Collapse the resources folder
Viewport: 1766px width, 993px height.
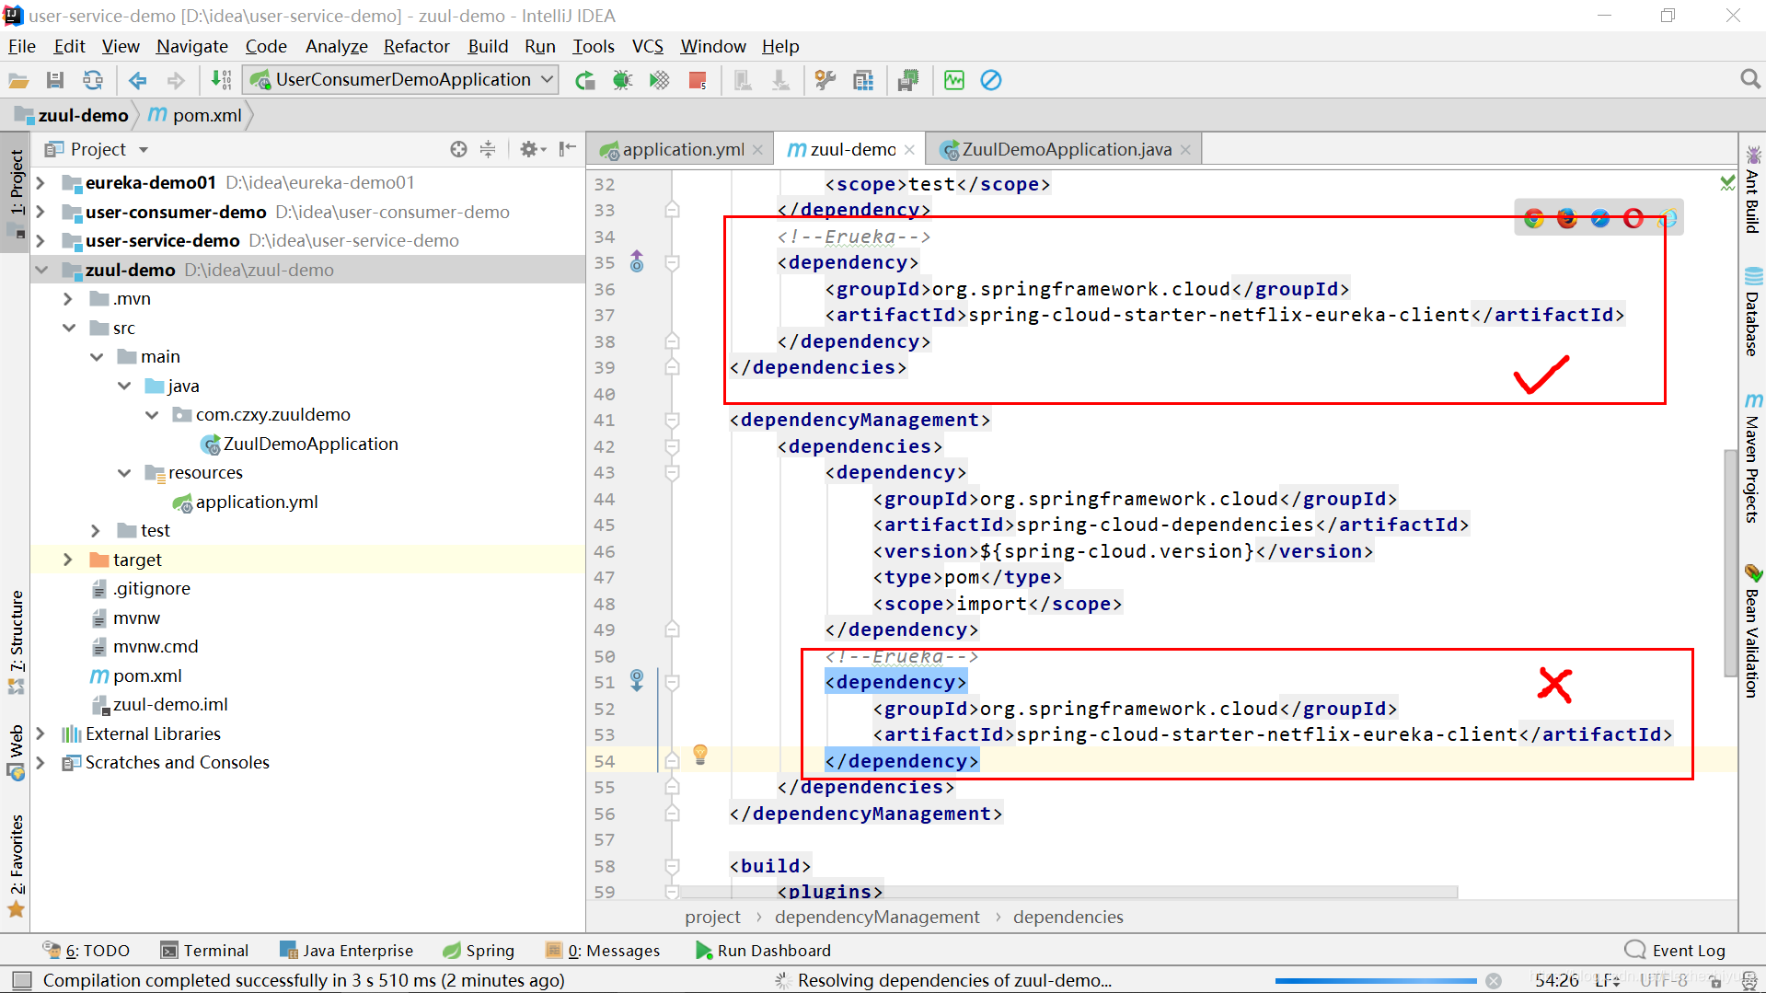click(x=124, y=473)
